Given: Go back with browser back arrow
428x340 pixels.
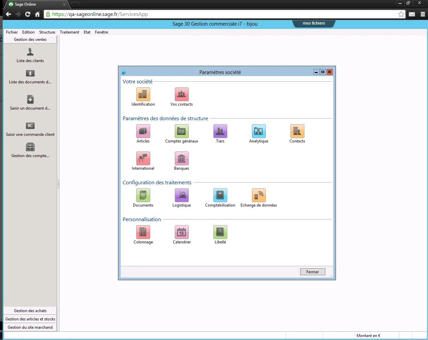Looking at the screenshot, I should [9, 14].
